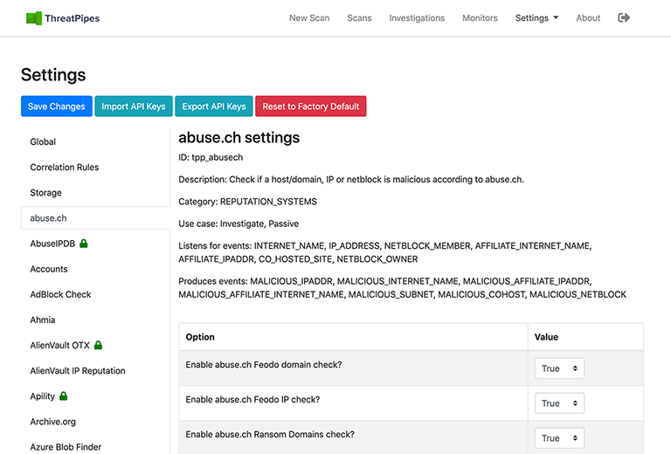Open the Feodo IP check value dropdown
Screen dimensions: 671x454
[x=559, y=403]
